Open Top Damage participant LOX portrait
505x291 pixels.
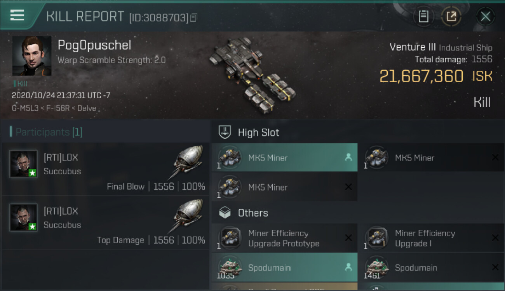pyautogui.click(x=24, y=217)
